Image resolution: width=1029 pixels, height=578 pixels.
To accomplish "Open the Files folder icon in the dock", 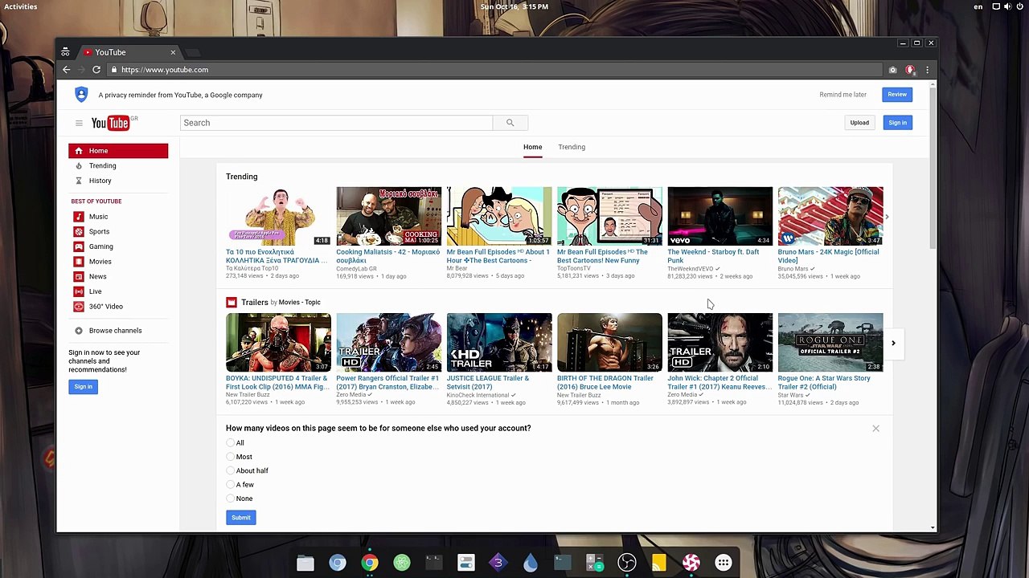I will pyautogui.click(x=305, y=563).
